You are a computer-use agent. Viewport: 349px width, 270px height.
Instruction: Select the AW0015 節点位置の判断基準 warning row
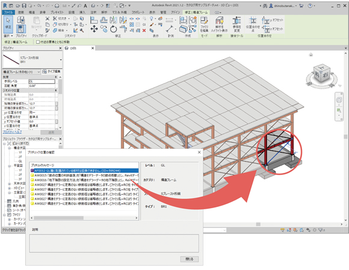click(84, 175)
